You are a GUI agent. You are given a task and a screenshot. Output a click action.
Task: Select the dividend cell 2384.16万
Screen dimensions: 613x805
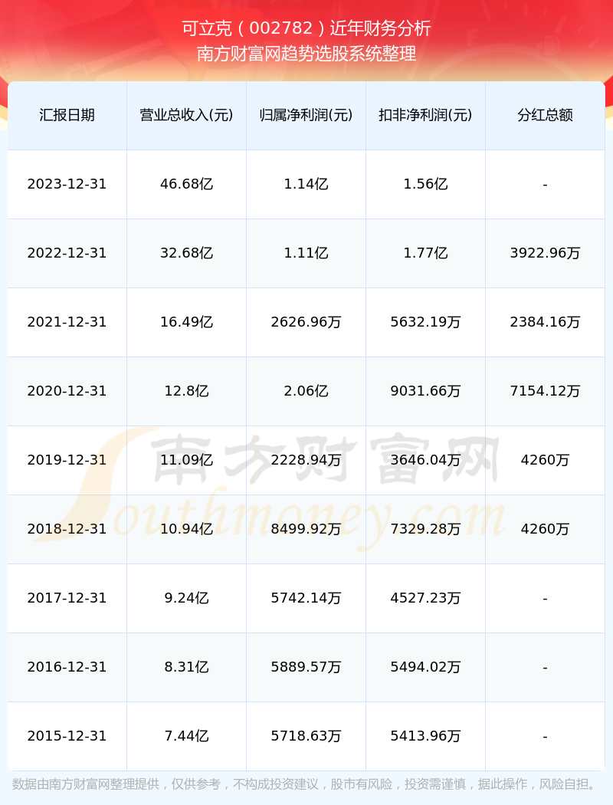point(546,322)
